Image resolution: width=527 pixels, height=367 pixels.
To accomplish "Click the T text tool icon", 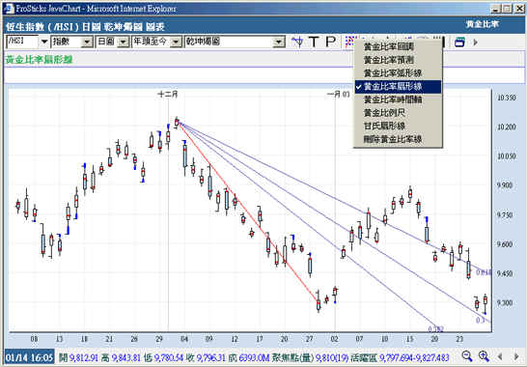I will (x=314, y=42).
